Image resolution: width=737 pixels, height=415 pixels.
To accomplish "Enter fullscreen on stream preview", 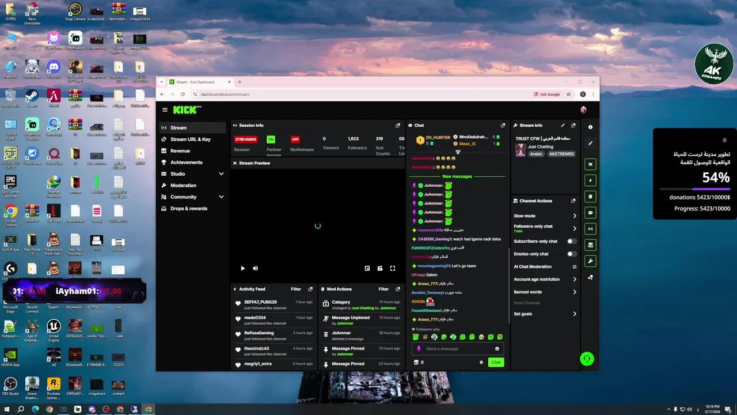I will (x=393, y=268).
